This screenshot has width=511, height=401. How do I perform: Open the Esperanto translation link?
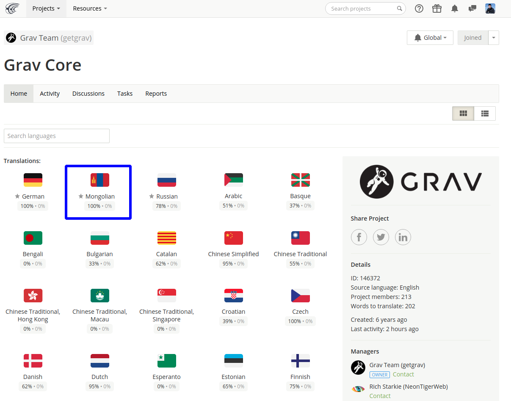pyautogui.click(x=167, y=377)
